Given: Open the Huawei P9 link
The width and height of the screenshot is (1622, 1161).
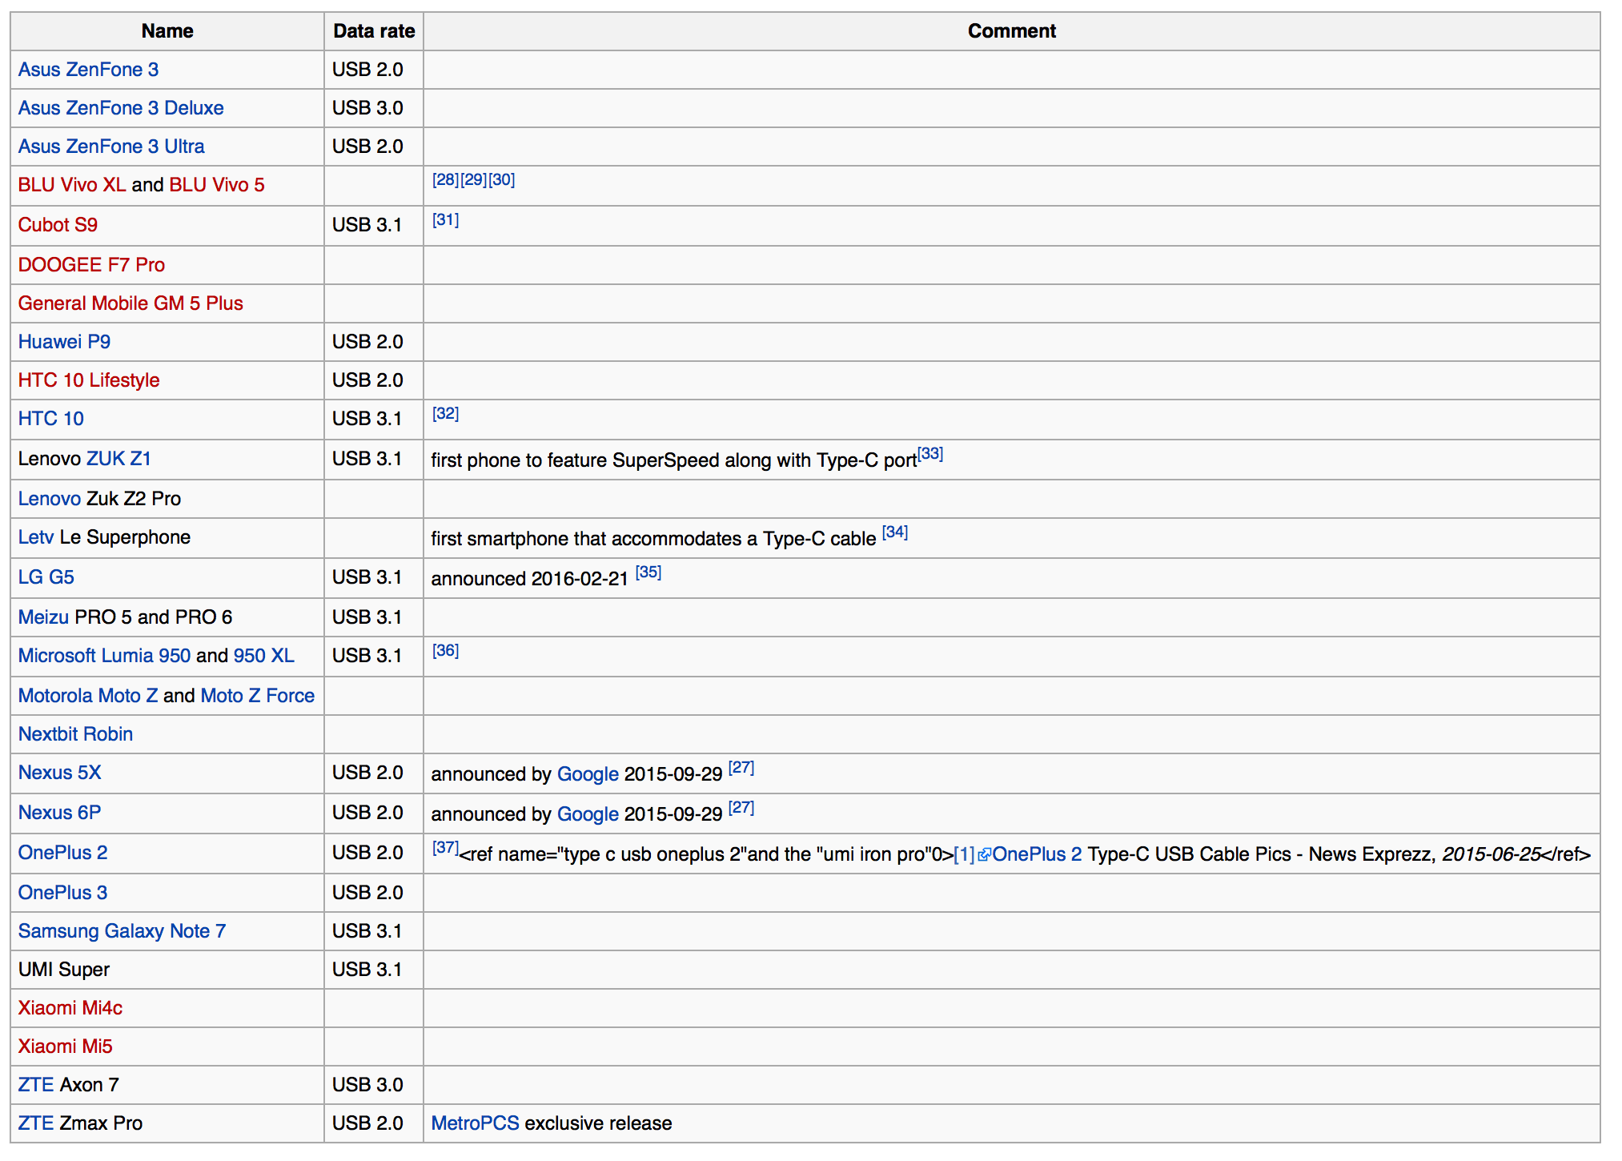Looking at the screenshot, I should [64, 342].
